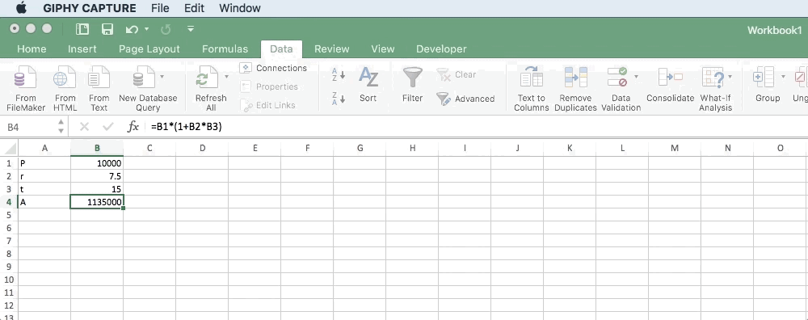
Task: Select the Text to Columns tool
Action: click(532, 78)
